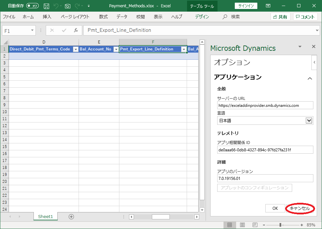Confirm formula bar entry checkmark
Viewport: 322px width, 229px height.
(64, 31)
